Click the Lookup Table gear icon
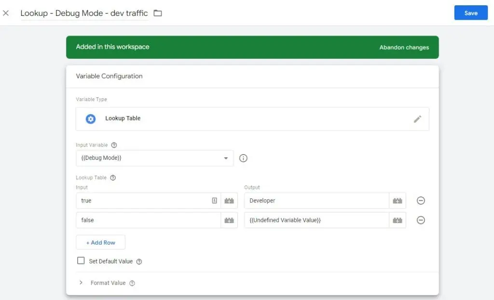This screenshot has width=494, height=300. tap(91, 118)
